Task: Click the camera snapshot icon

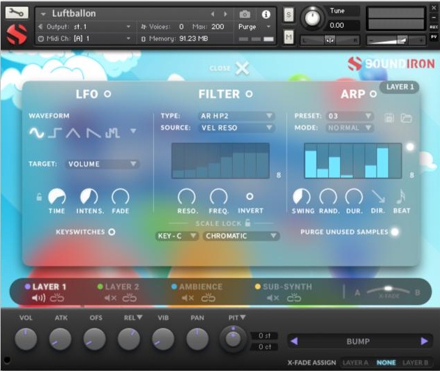Action: [245, 14]
